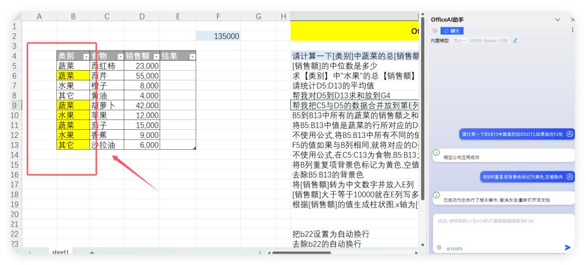Click sales value 6,000
The width and height of the screenshot is (586, 265).
(x=142, y=145)
